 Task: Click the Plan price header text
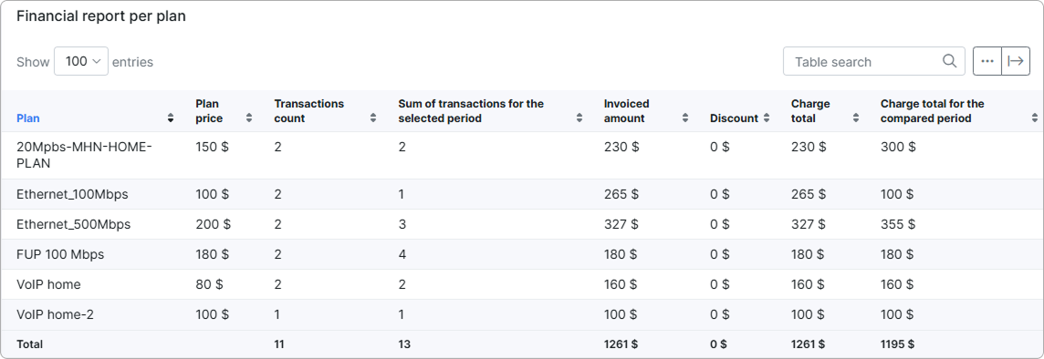pos(209,111)
